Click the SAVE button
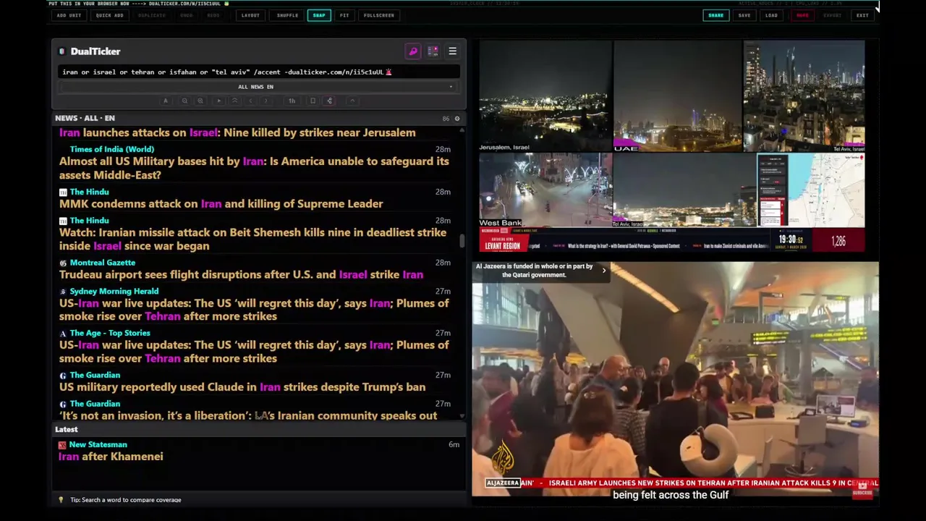 point(744,15)
